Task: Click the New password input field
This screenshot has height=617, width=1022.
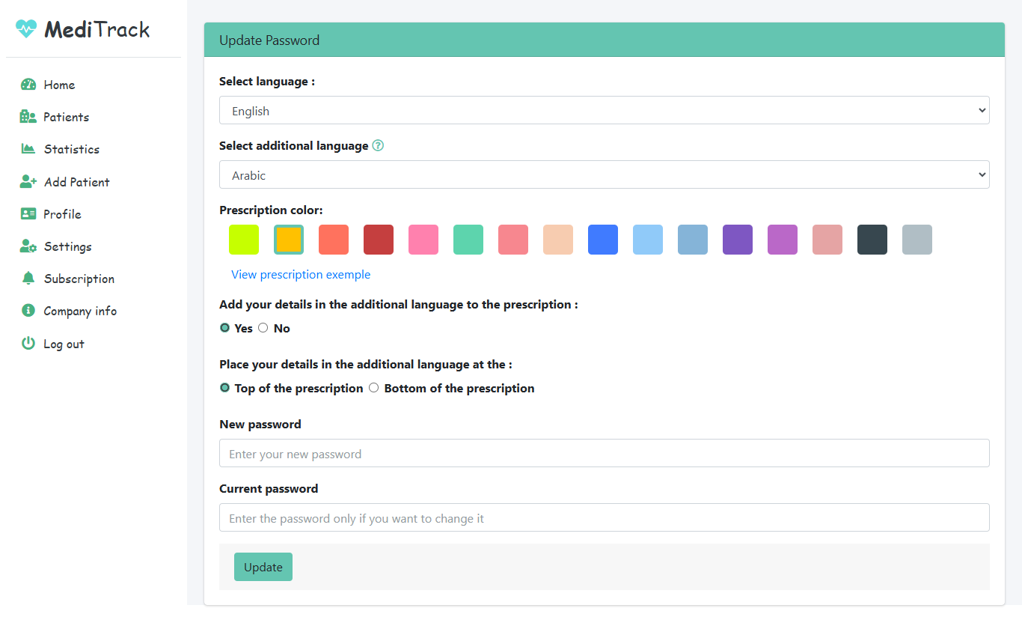Action: coord(604,454)
